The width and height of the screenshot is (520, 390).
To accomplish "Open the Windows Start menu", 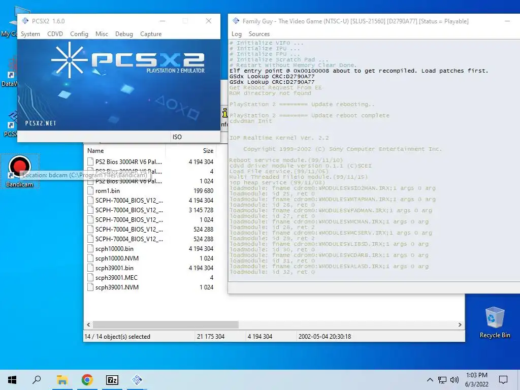I will click(x=12, y=380).
